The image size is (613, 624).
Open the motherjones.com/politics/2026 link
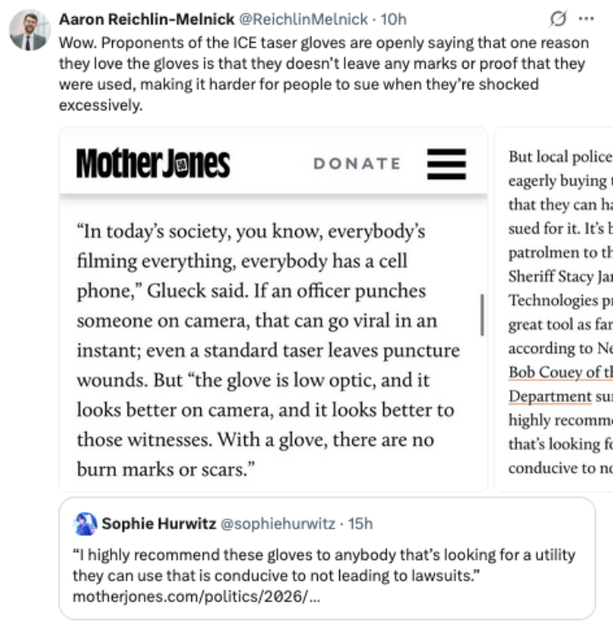(x=196, y=596)
